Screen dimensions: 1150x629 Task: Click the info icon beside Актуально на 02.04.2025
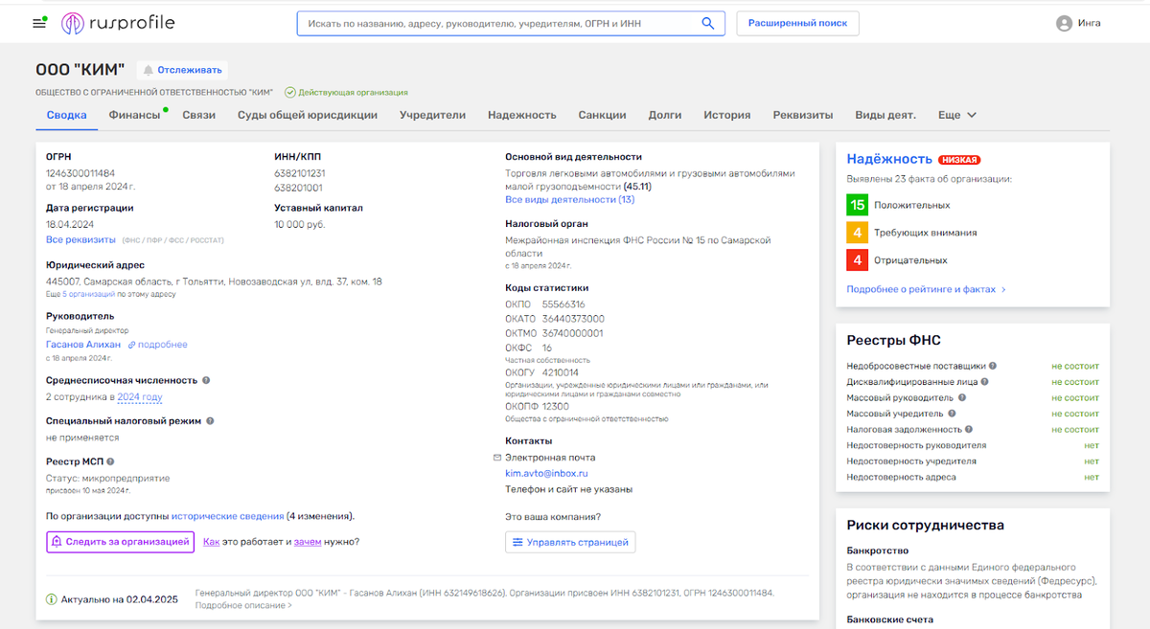(x=52, y=599)
